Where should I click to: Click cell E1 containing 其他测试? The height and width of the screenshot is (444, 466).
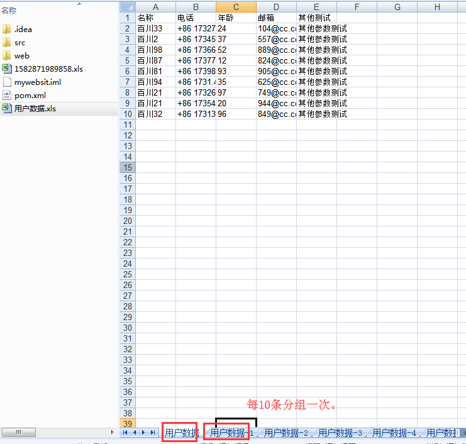coord(316,18)
